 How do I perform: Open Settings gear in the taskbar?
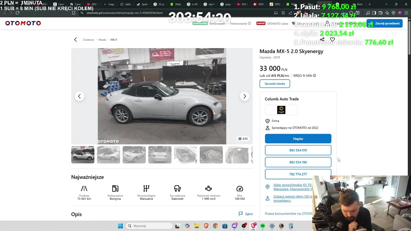pos(272,226)
